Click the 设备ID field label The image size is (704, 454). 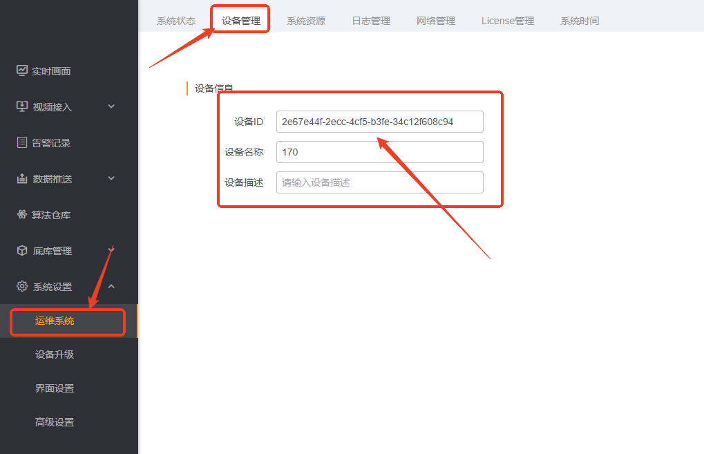coord(248,122)
